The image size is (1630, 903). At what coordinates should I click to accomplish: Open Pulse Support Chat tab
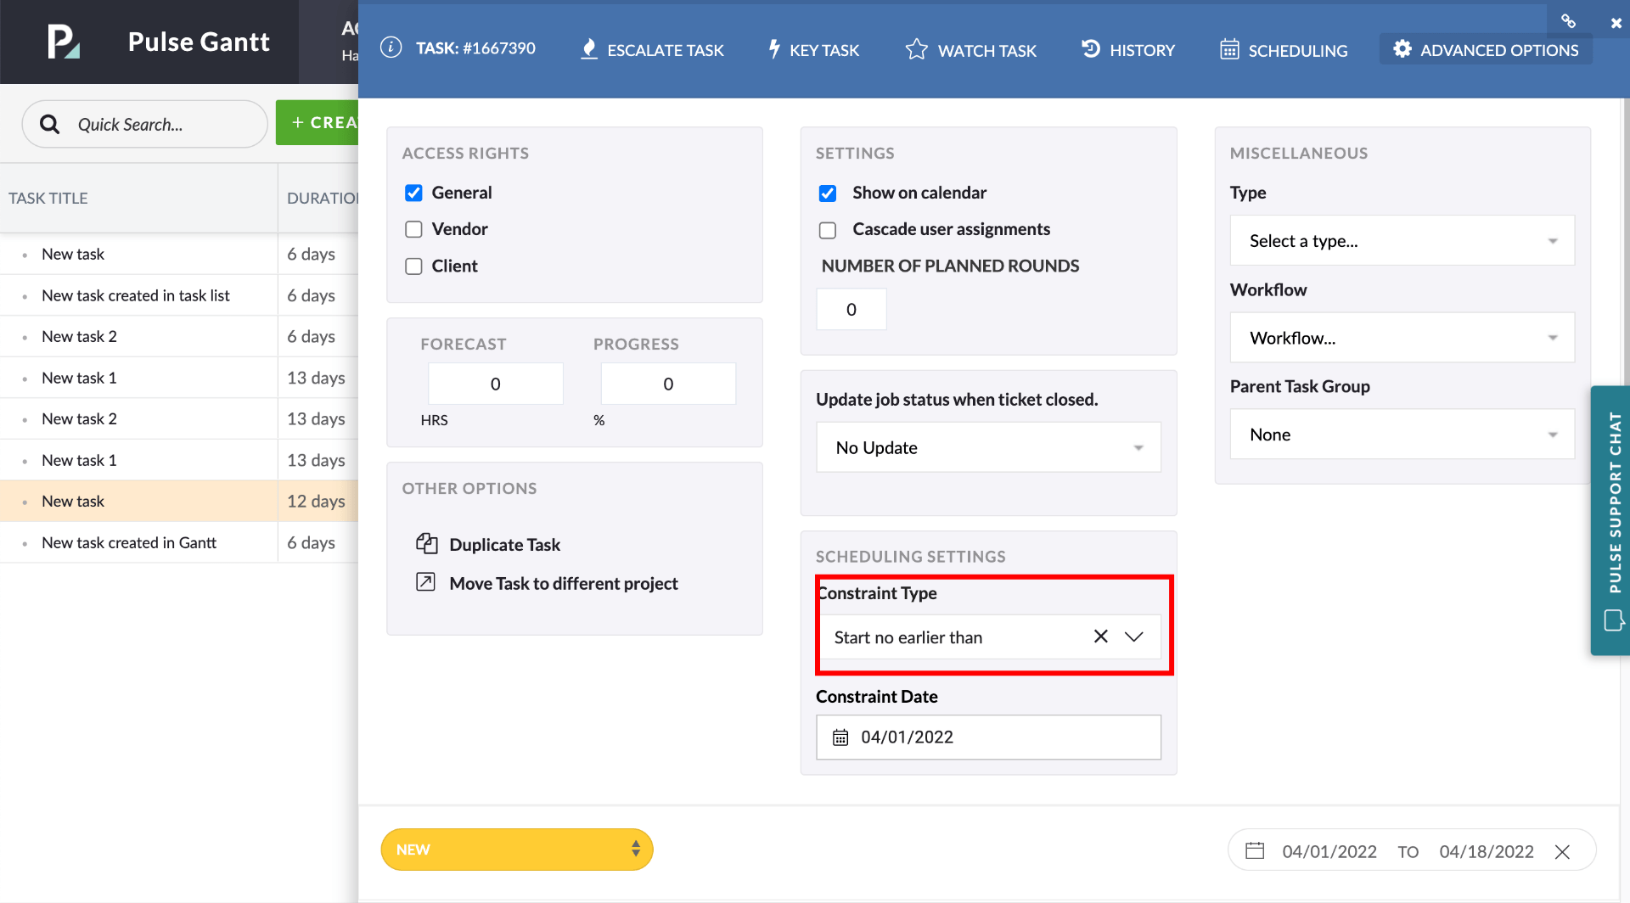(1611, 520)
